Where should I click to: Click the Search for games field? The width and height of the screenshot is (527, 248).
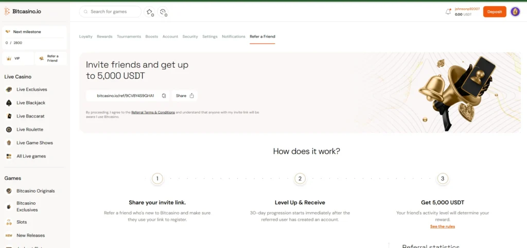click(x=110, y=12)
